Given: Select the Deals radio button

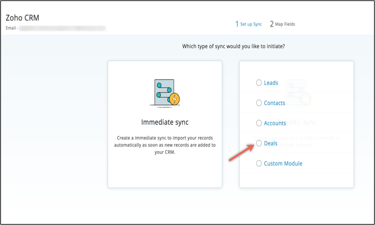Looking at the screenshot, I should pos(259,143).
